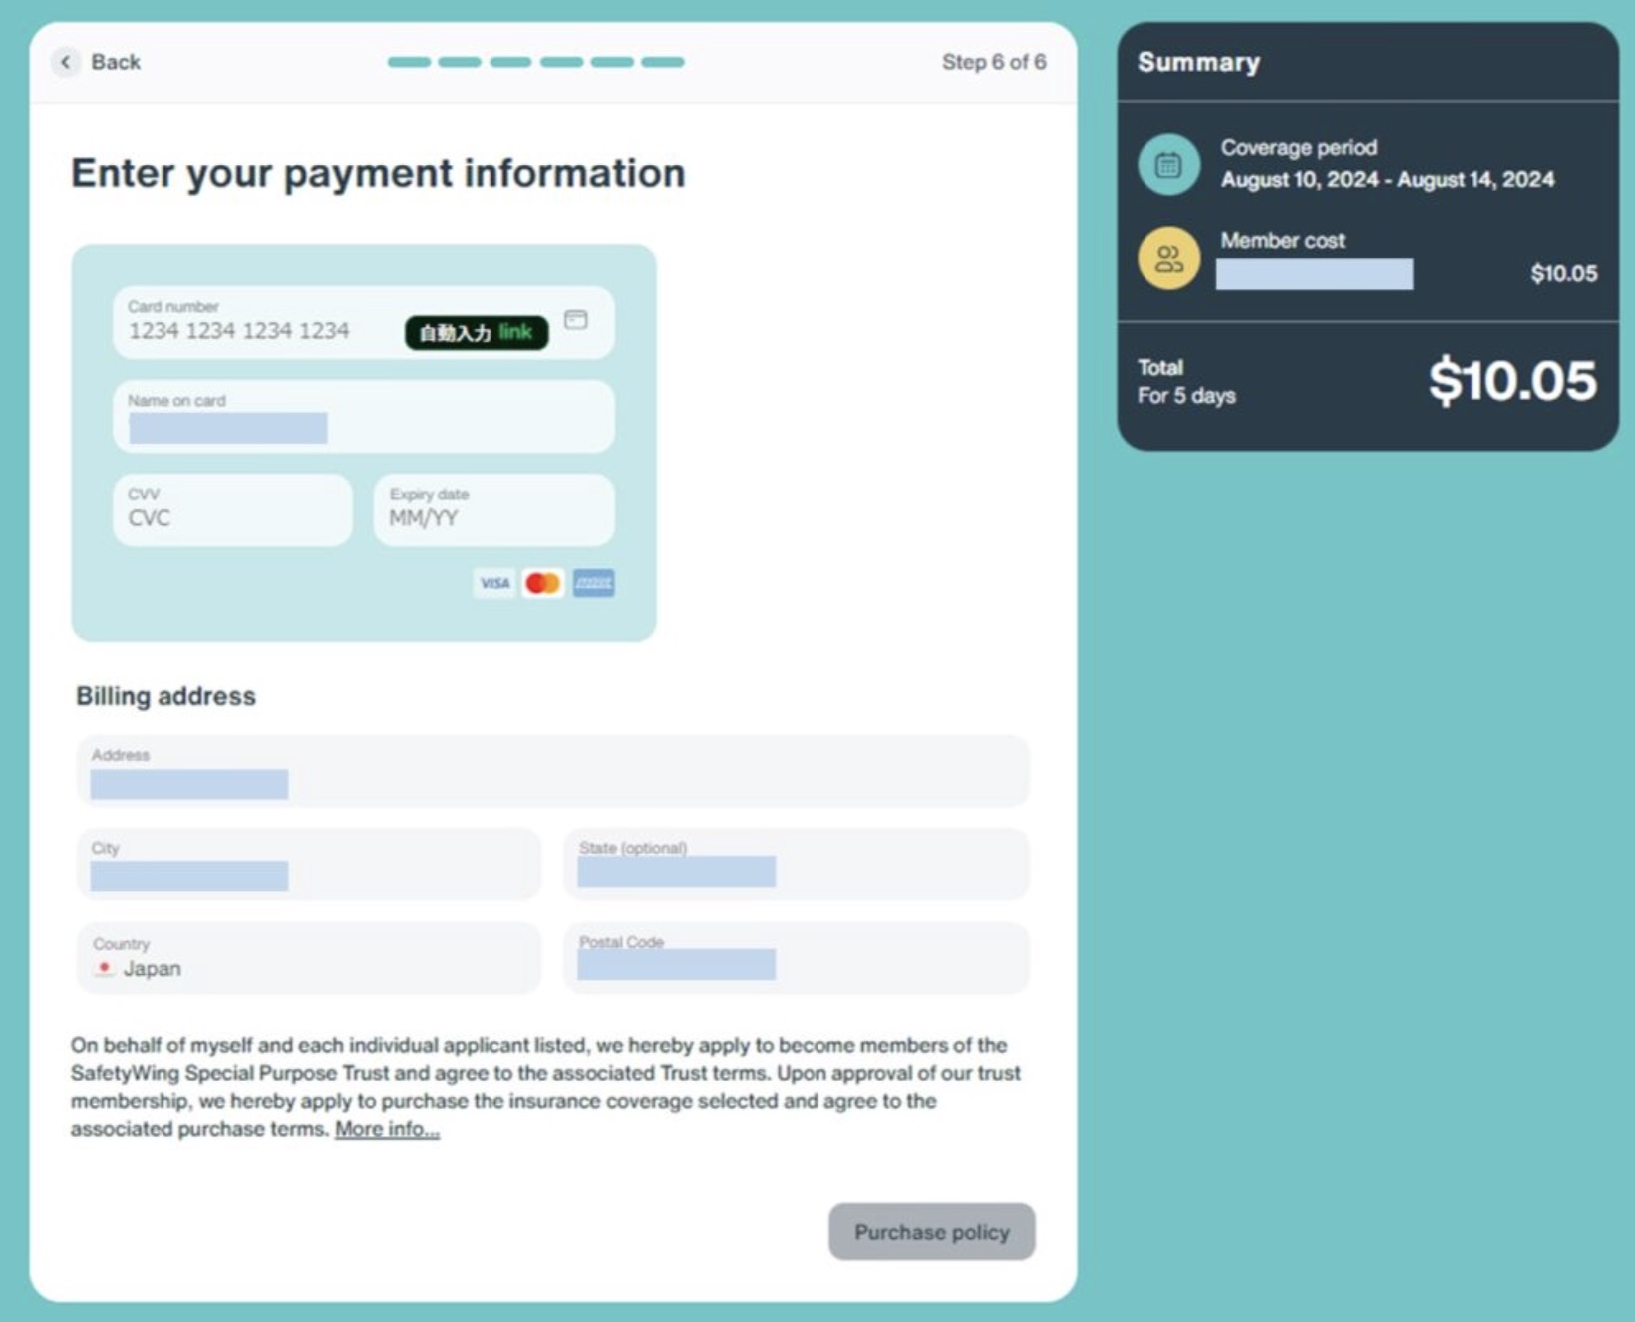Select the CVV input field

pos(232,510)
